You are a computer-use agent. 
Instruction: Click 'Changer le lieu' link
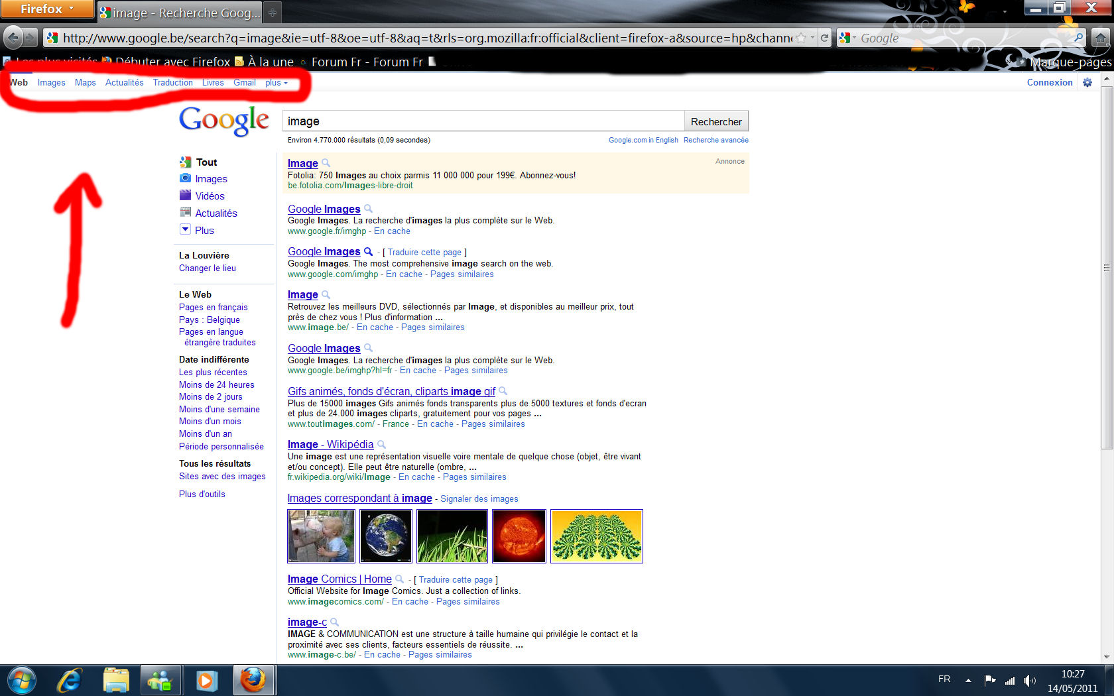tap(208, 268)
